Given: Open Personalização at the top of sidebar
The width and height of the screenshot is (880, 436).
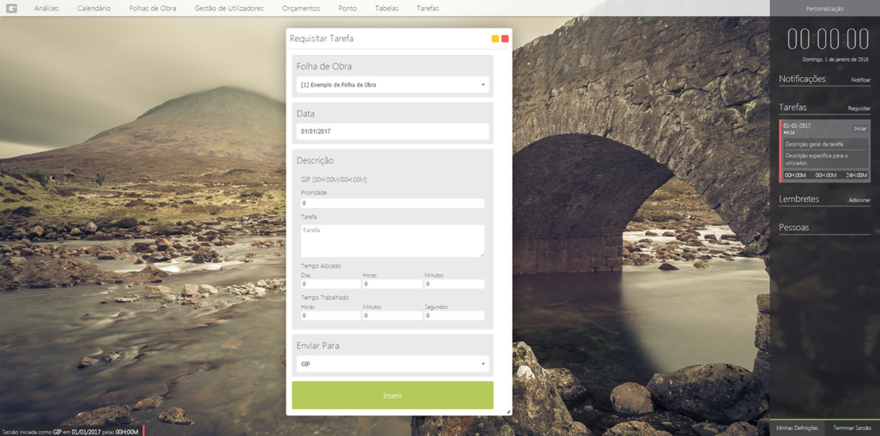Looking at the screenshot, I should coord(824,9).
